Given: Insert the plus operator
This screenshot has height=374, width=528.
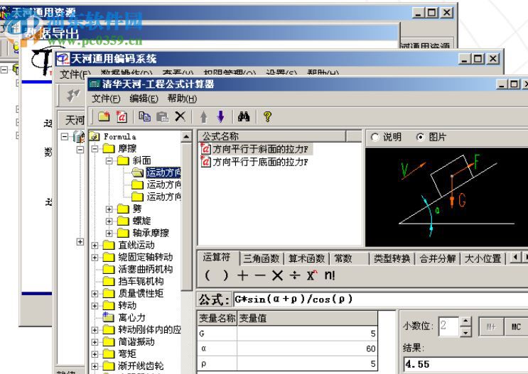Looking at the screenshot, I should [x=242, y=275].
